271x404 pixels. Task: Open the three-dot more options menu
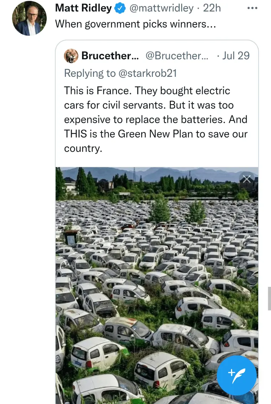tap(252, 8)
